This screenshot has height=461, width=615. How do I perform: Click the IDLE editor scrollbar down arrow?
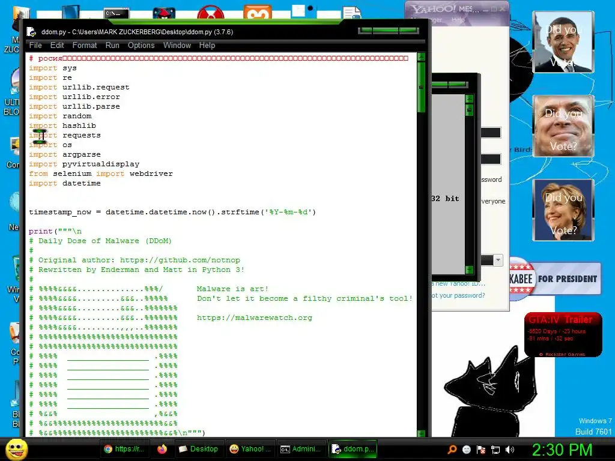[421, 433]
